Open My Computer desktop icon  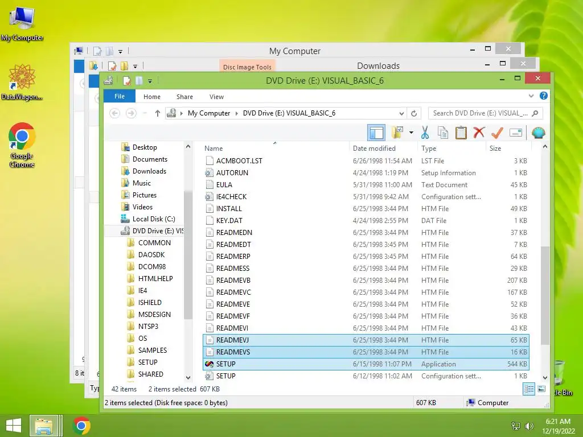(22, 23)
